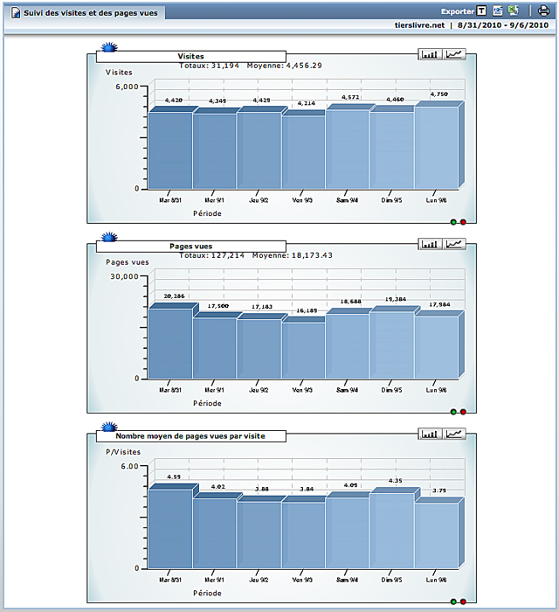Export report as text file
The height and width of the screenshot is (612, 559).
point(482,11)
